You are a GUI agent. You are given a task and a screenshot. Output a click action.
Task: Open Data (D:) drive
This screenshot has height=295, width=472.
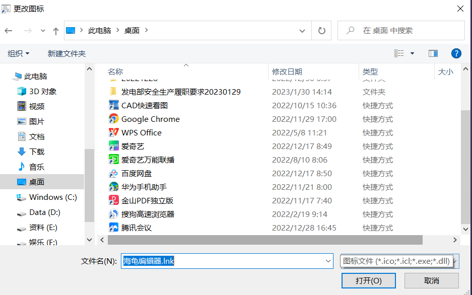(44, 212)
